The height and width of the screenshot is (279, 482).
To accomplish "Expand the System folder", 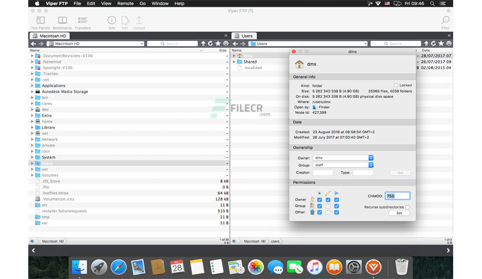I will tap(32, 157).
